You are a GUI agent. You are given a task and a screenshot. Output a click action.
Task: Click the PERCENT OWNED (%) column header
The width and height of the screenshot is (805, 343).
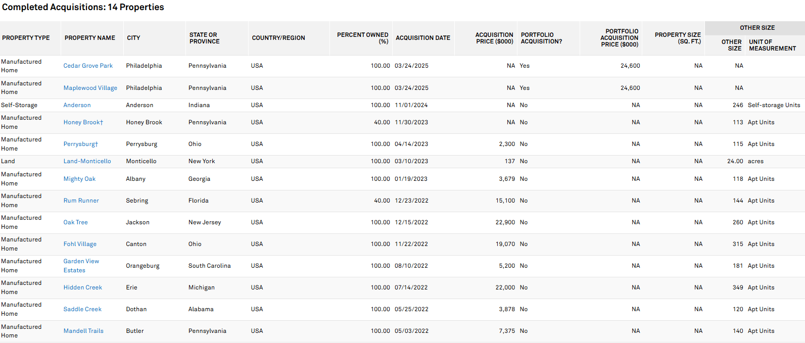click(x=363, y=38)
